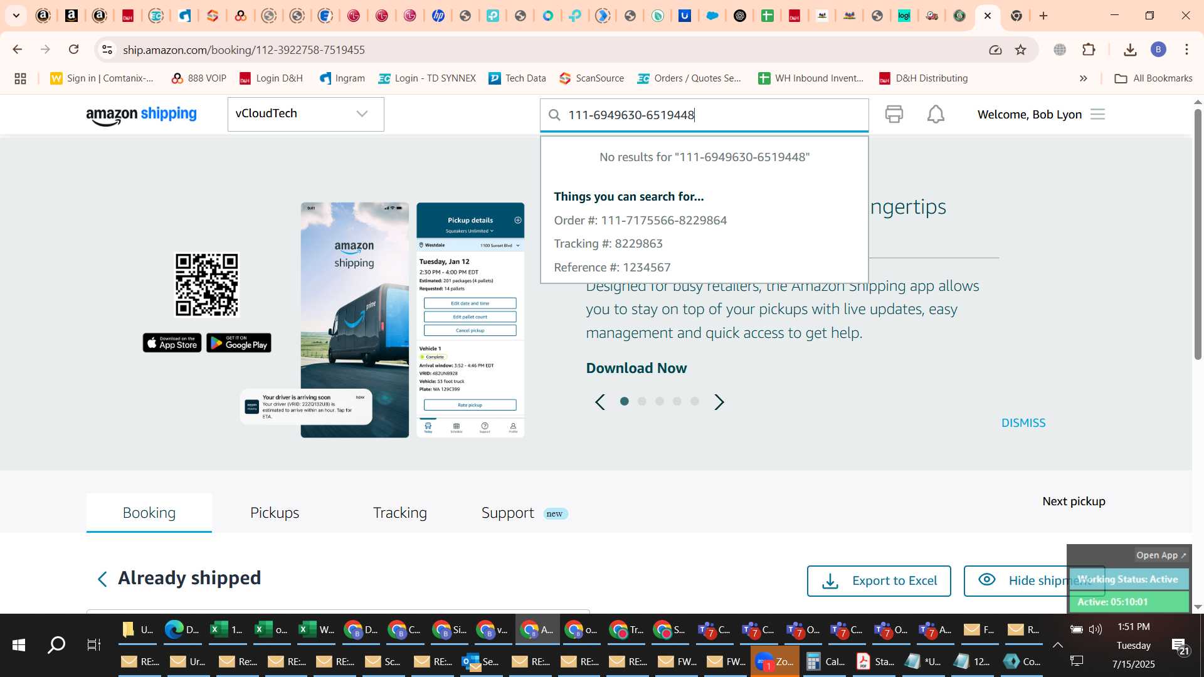Image resolution: width=1204 pixels, height=677 pixels.
Task: Reload the page in browser
Action: coord(73,50)
